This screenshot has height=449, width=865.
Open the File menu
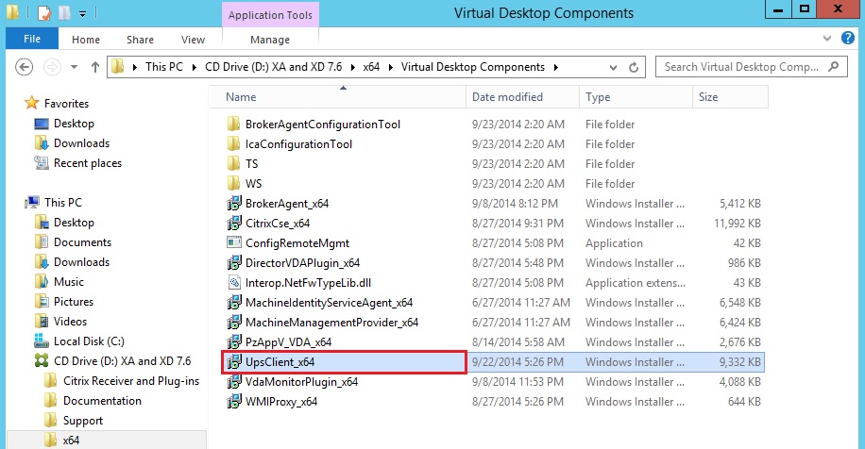(31, 40)
